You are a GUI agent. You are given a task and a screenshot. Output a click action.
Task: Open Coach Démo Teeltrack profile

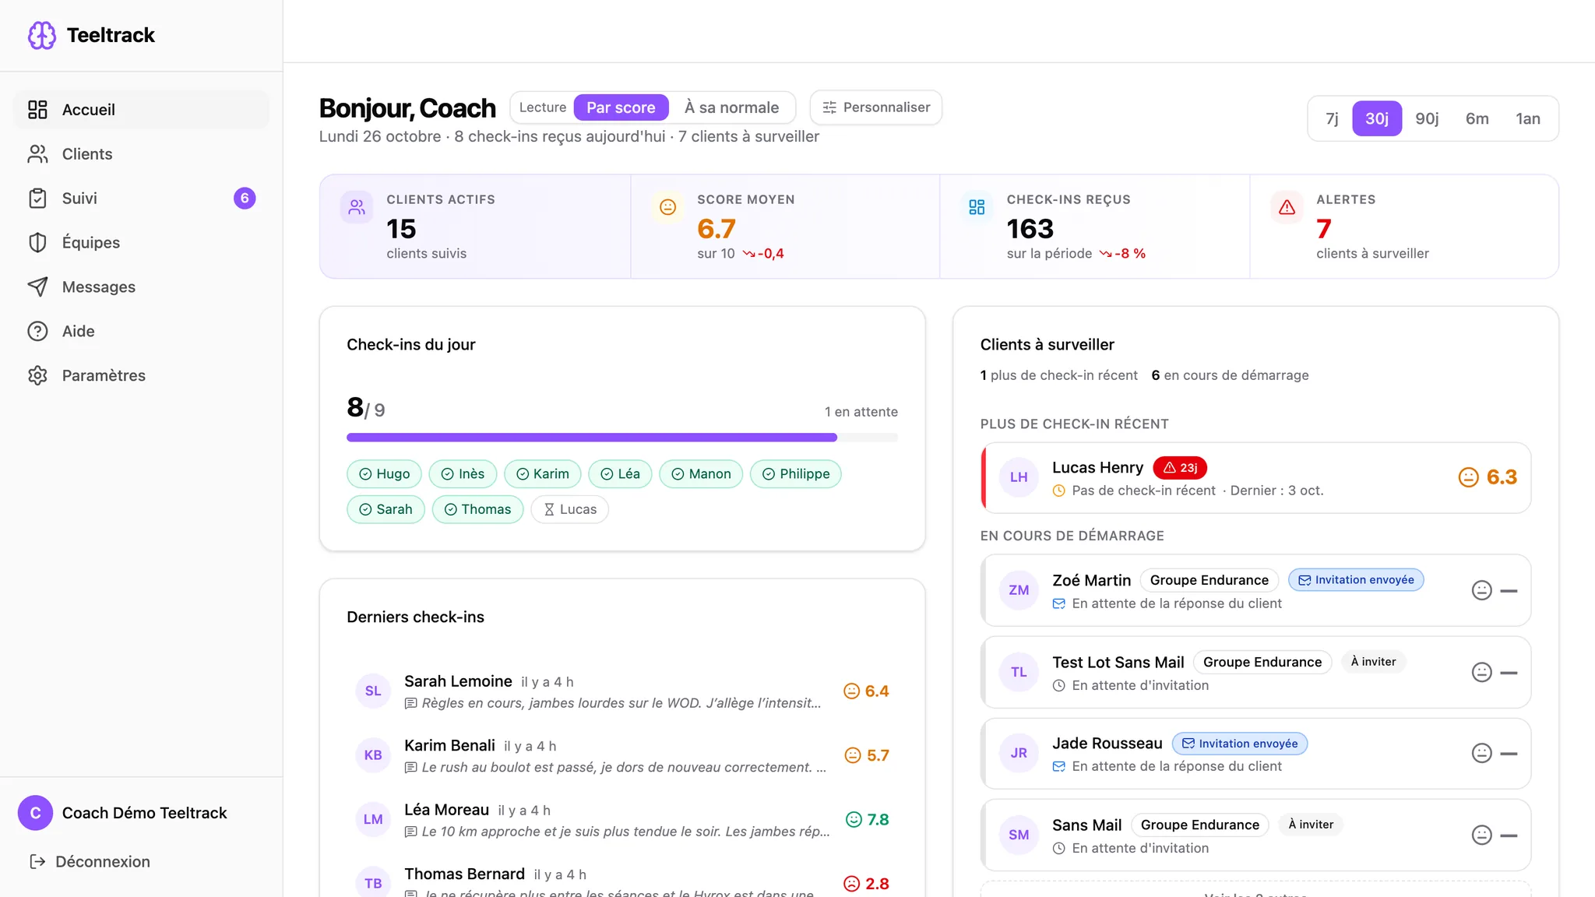click(142, 813)
